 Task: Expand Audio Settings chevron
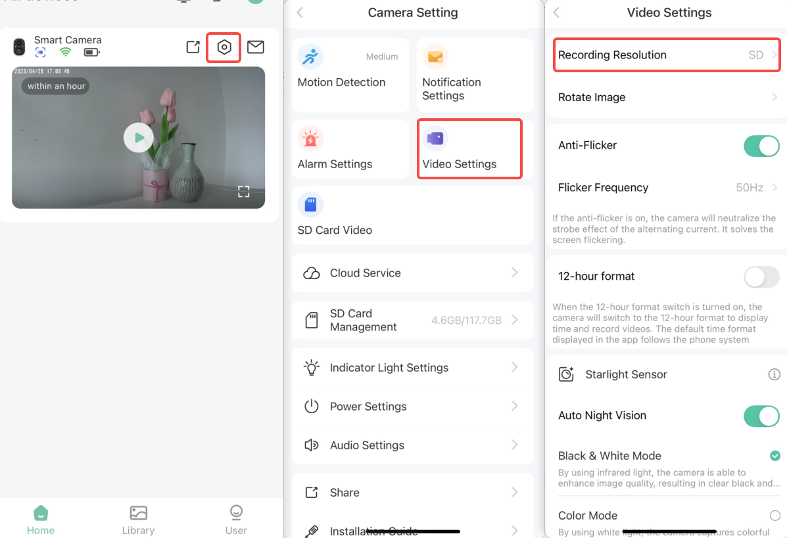[514, 445]
